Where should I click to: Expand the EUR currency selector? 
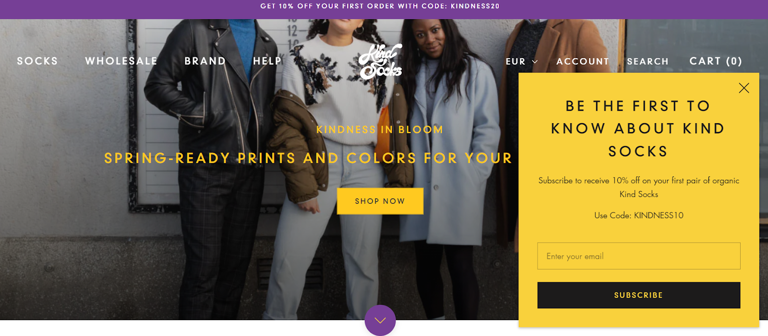(522, 61)
